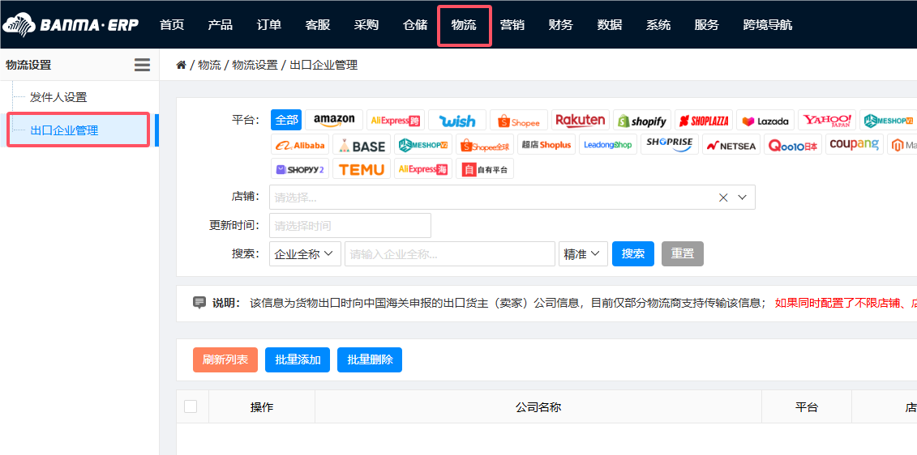Screen dimensions: 917x455
Task: Click the 更新时间 date picker field
Action: (350, 226)
